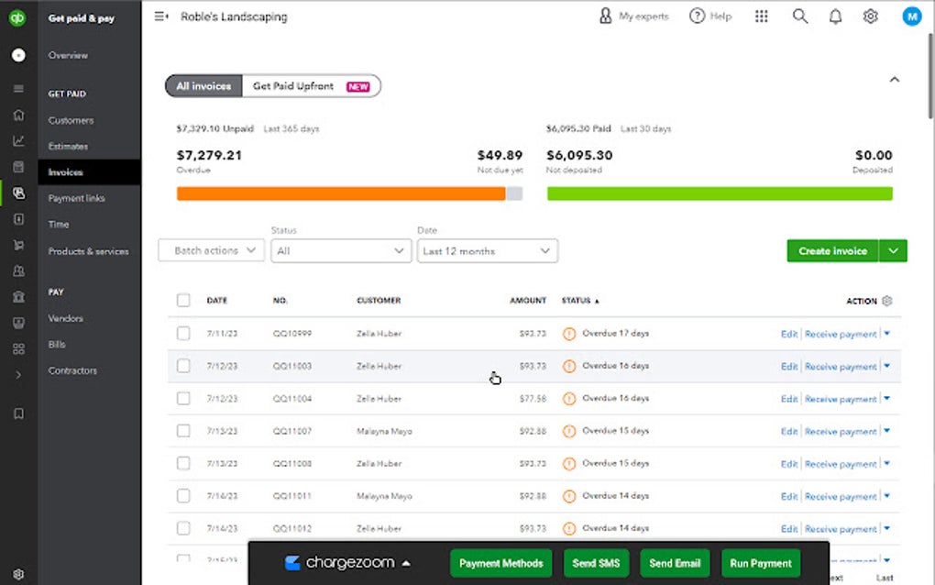Open action dropdown arrow for invoice QO11004

pos(887,398)
